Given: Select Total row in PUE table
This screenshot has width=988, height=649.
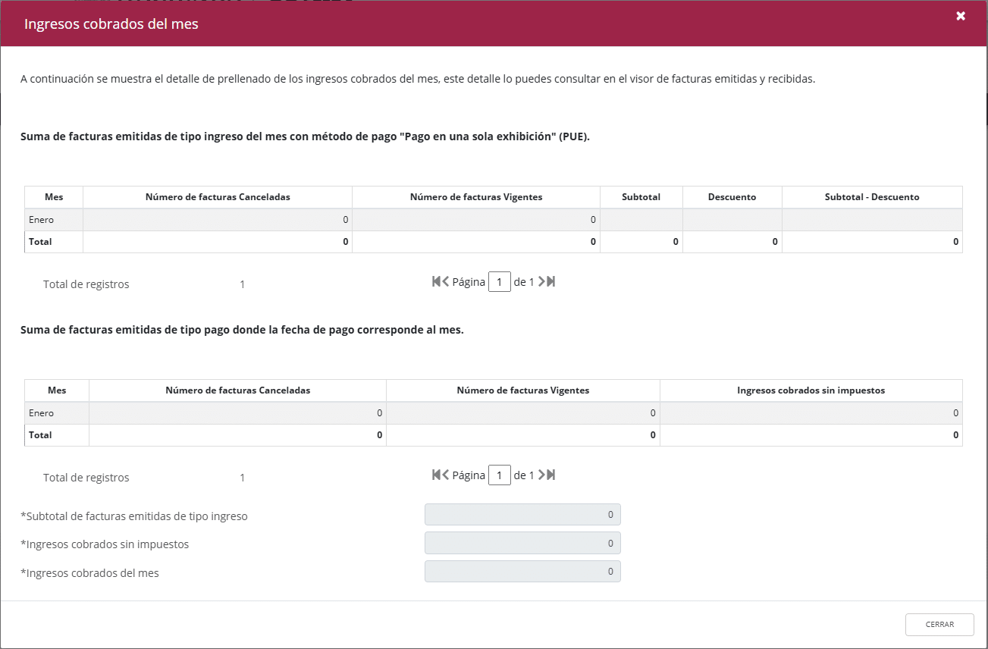Looking at the screenshot, I should click(x=494, y=242).
